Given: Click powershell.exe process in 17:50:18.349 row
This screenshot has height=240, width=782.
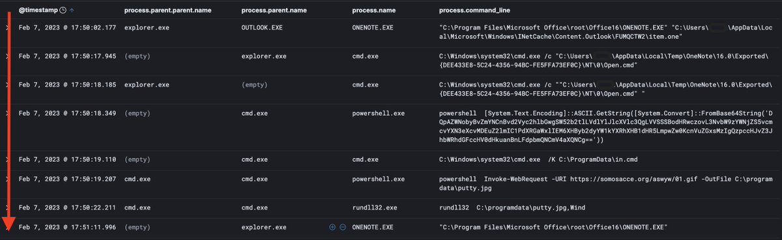Looking at the screenshot, I should 378,113.
